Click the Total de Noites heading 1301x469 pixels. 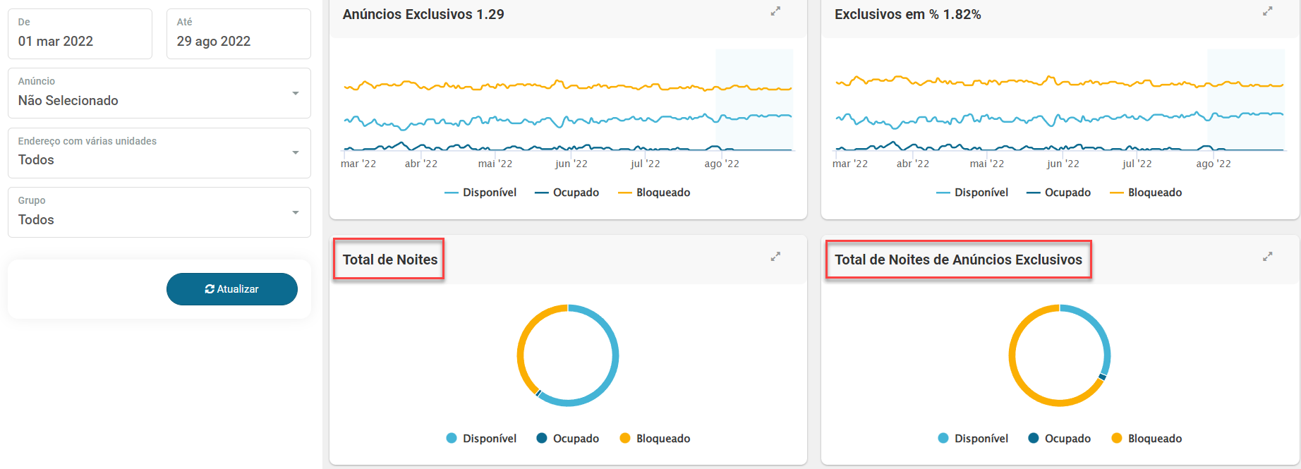(390, 260)
